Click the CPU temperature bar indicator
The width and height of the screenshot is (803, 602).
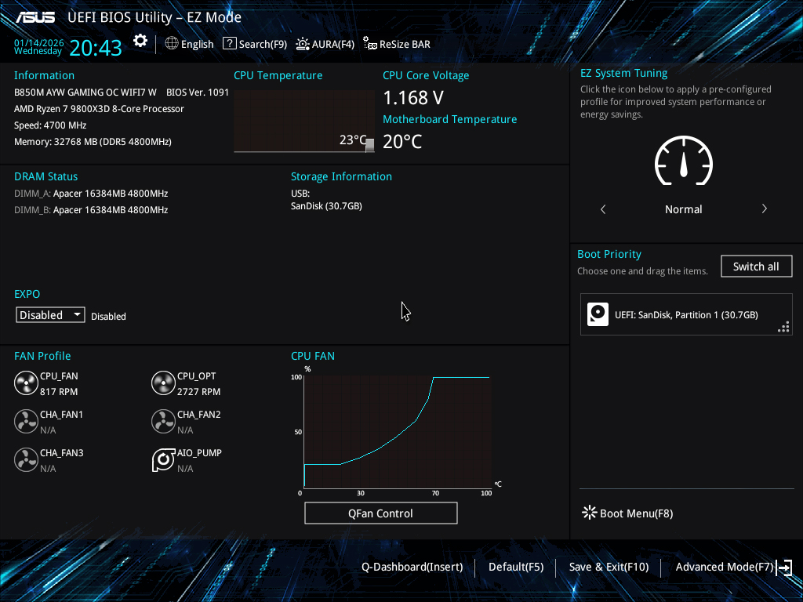point(370,145)
